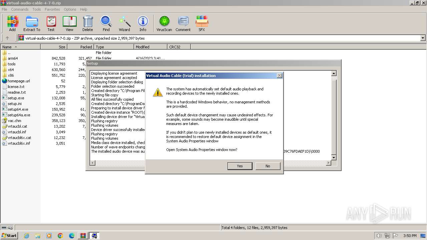Open File Explorer from taskbar
Screen dimensions: 427x240
click(38, 236)
